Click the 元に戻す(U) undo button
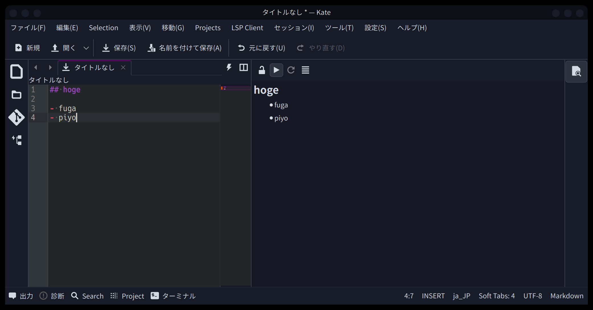Image resolution: width=593 pixels, height=310 pixels. click(x=261, y=48)
